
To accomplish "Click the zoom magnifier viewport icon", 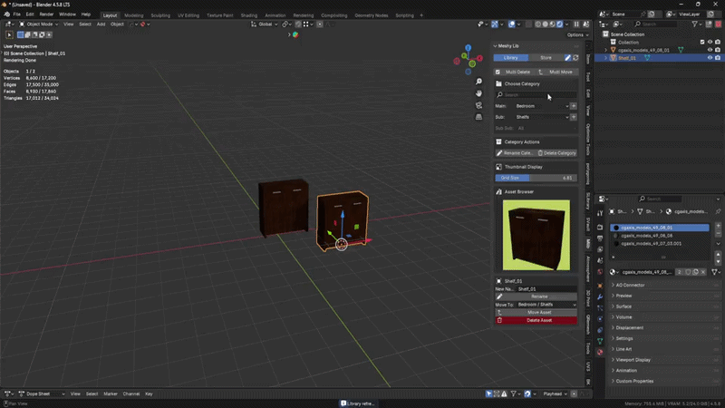I will pos(478,82).
